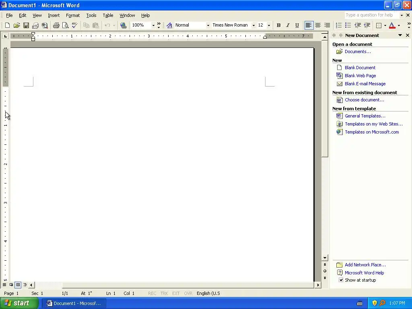Screen dimensions: 412x309
Task: Open the Zoom 100% dropdown
Action: click(x=153, y=25)
